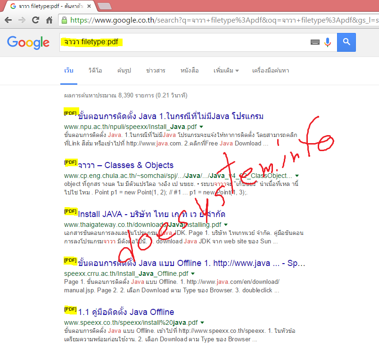The width and height of the screenshot is (379, 346).
Task: Open the on-screen keyboard icon in search box
Action: 315,42
